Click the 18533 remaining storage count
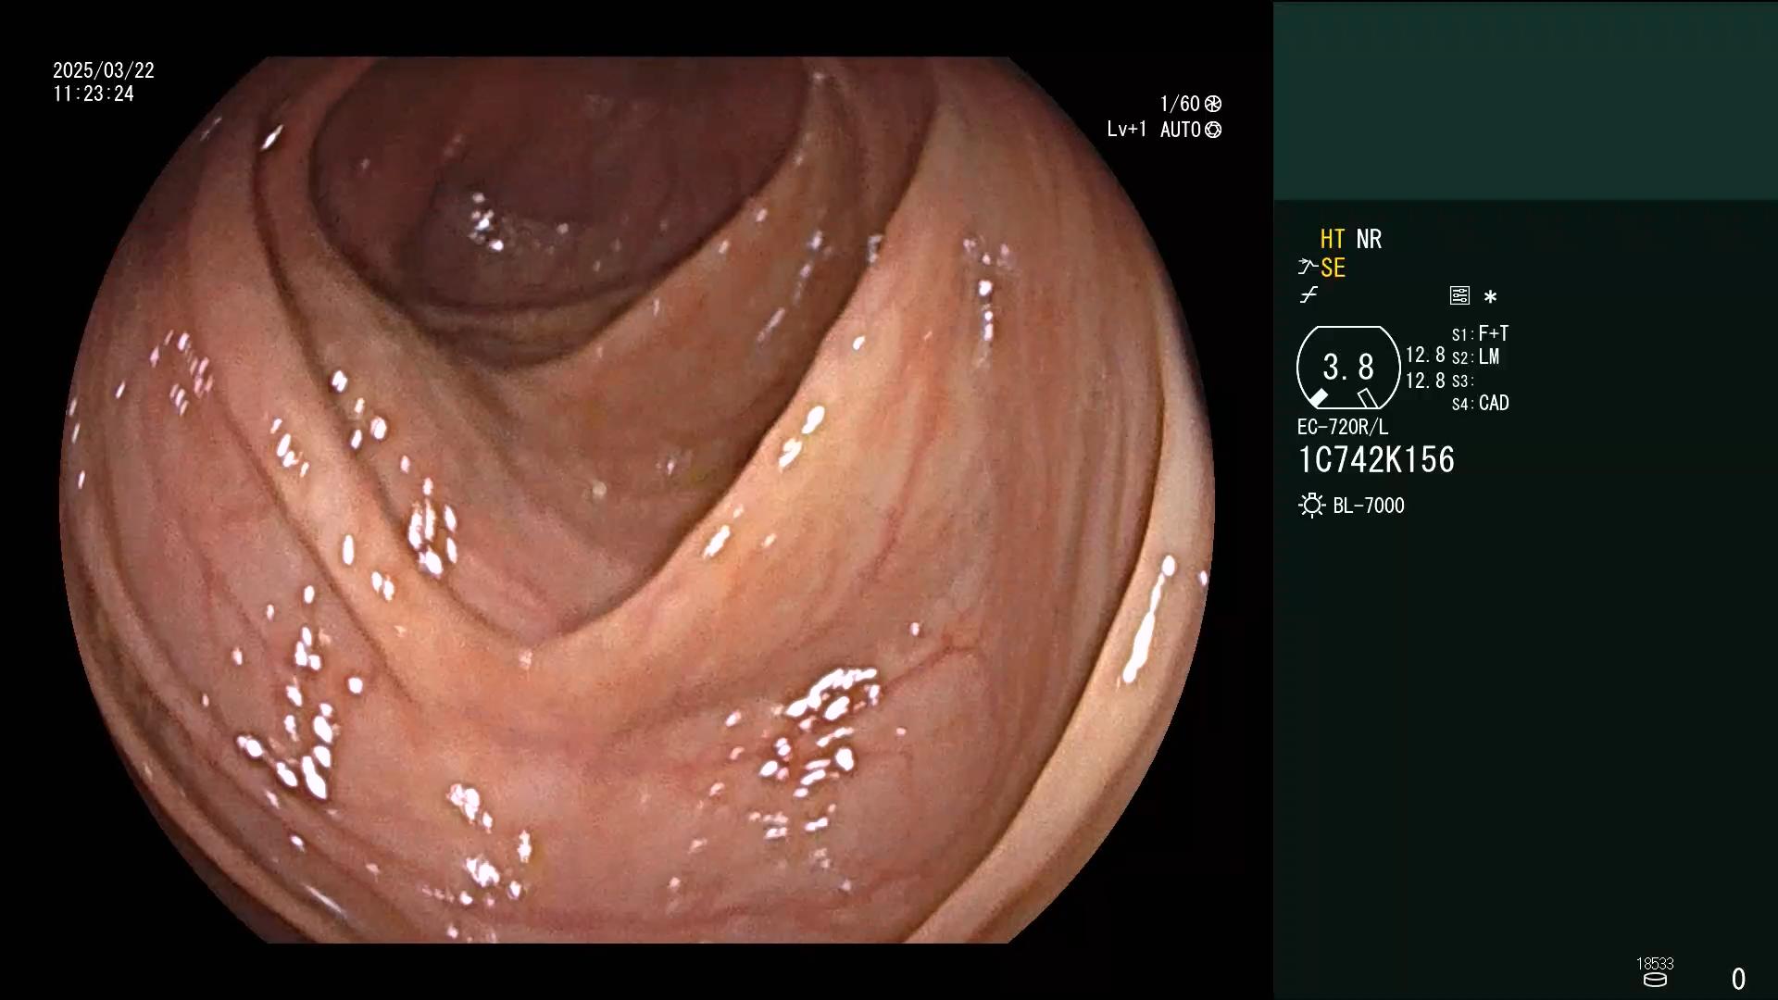This screenshot has width=1778, height=1000. [1655, 964]
